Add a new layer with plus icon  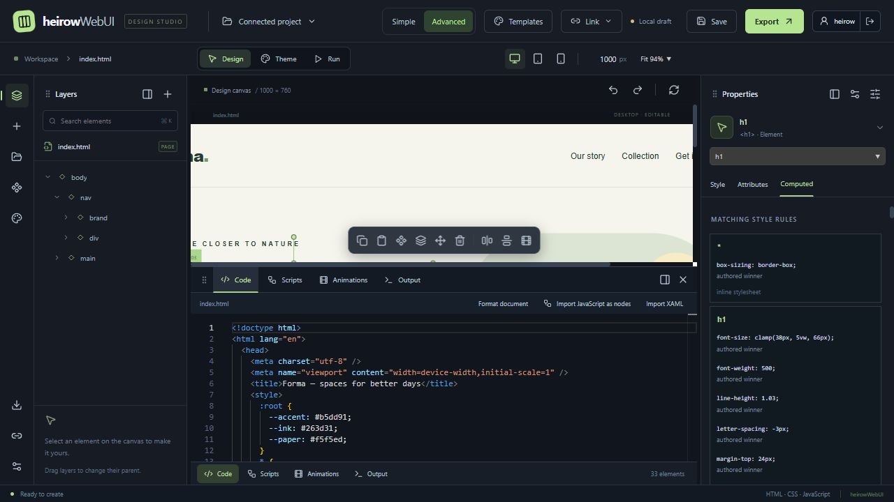tap(168, 94)
